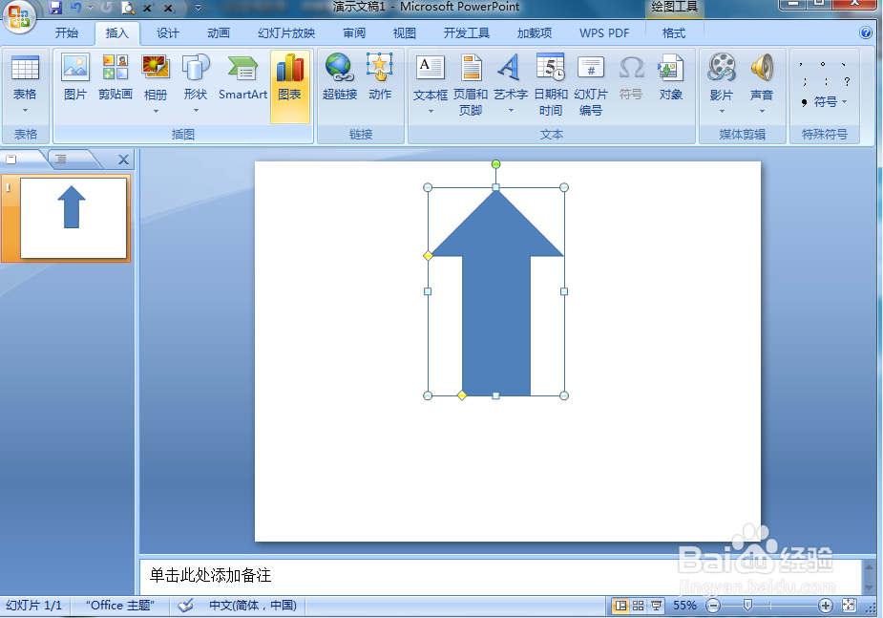Undo the last action
The image size is (883, 618).
[x=75, y=8]
